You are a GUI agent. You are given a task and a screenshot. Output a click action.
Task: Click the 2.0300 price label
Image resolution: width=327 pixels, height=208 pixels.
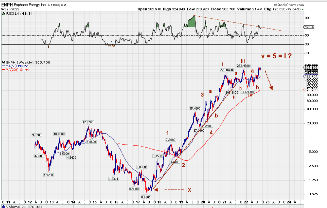tap(141, 167)
